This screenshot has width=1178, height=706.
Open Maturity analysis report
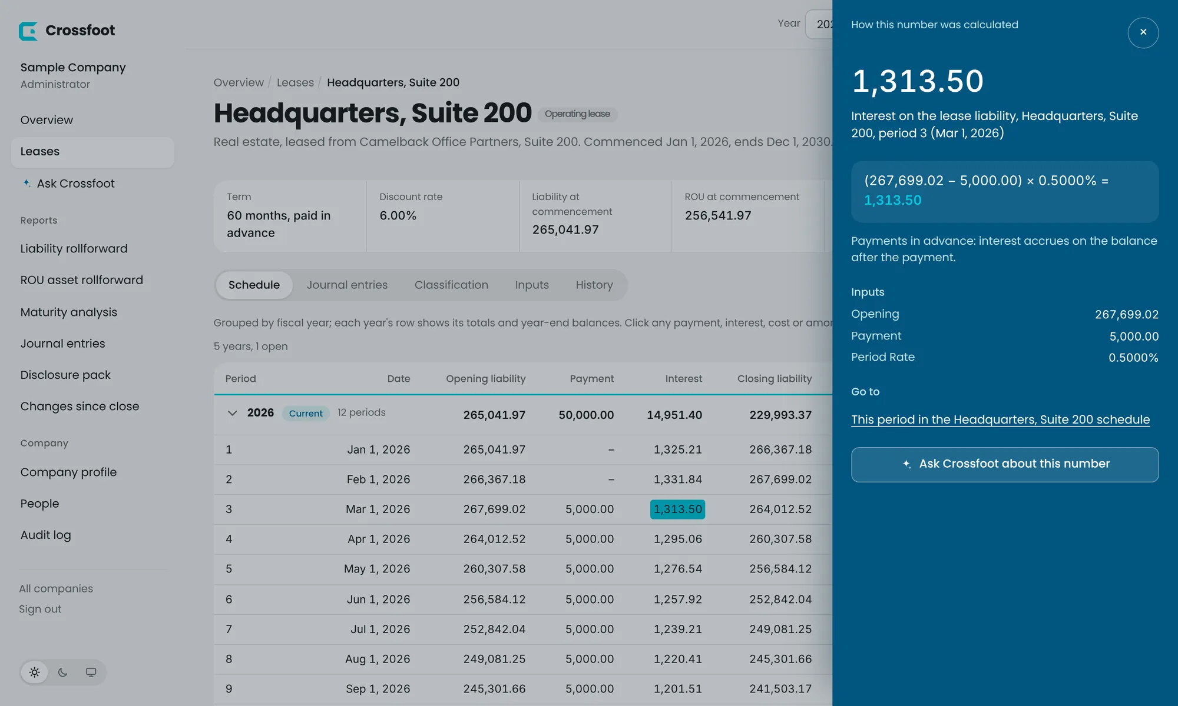click(x=68, y=312)
